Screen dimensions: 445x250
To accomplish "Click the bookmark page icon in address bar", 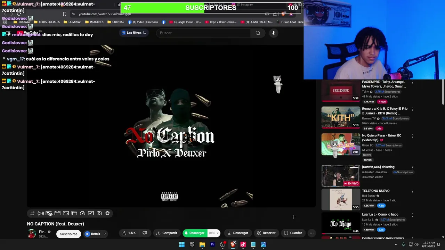I will 64,14.
